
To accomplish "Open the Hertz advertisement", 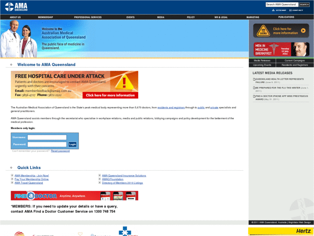I will pyautogui.click(x=281, y=231).
